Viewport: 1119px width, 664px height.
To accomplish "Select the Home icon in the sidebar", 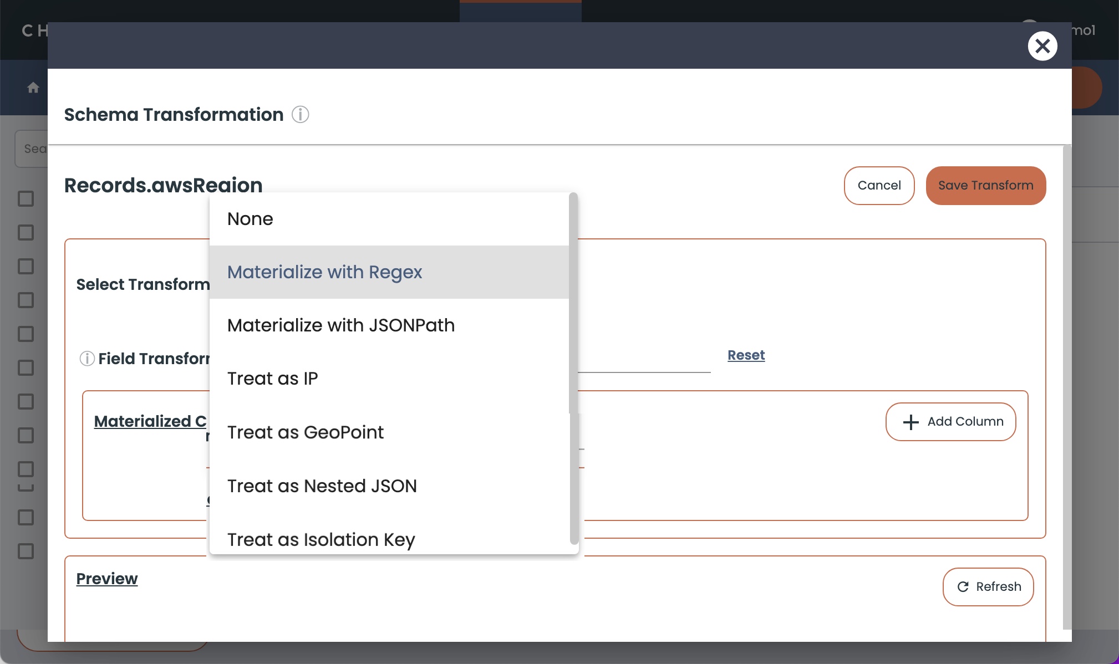I will pyautogui.click(x=32, y=87).
